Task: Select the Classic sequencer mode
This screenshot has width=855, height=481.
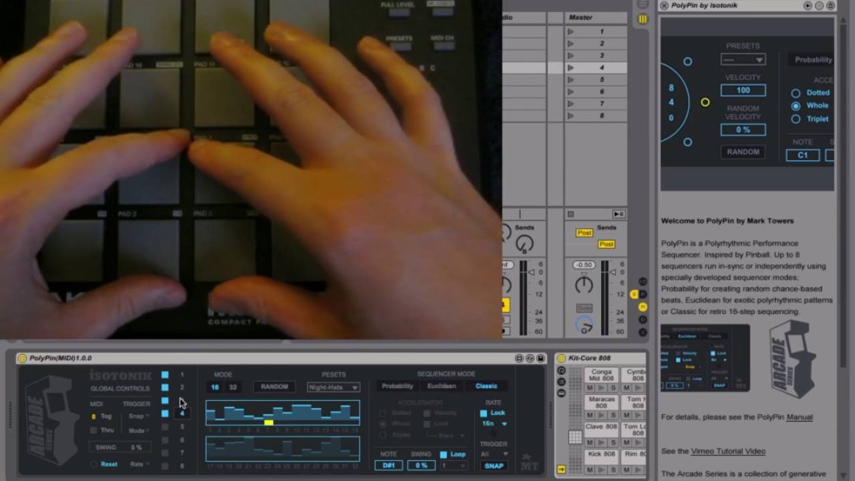Action: pyautogui.click(x=486, y=386)
